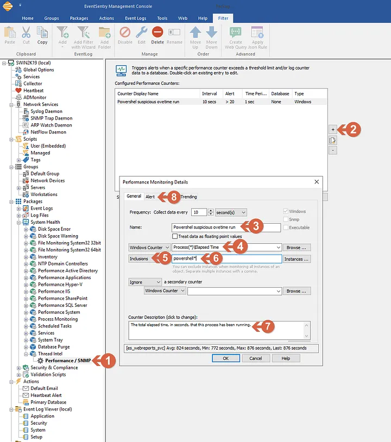Toggle the Snmp checkbox
The width and height of the screenshot is (391, 442).
286,219
